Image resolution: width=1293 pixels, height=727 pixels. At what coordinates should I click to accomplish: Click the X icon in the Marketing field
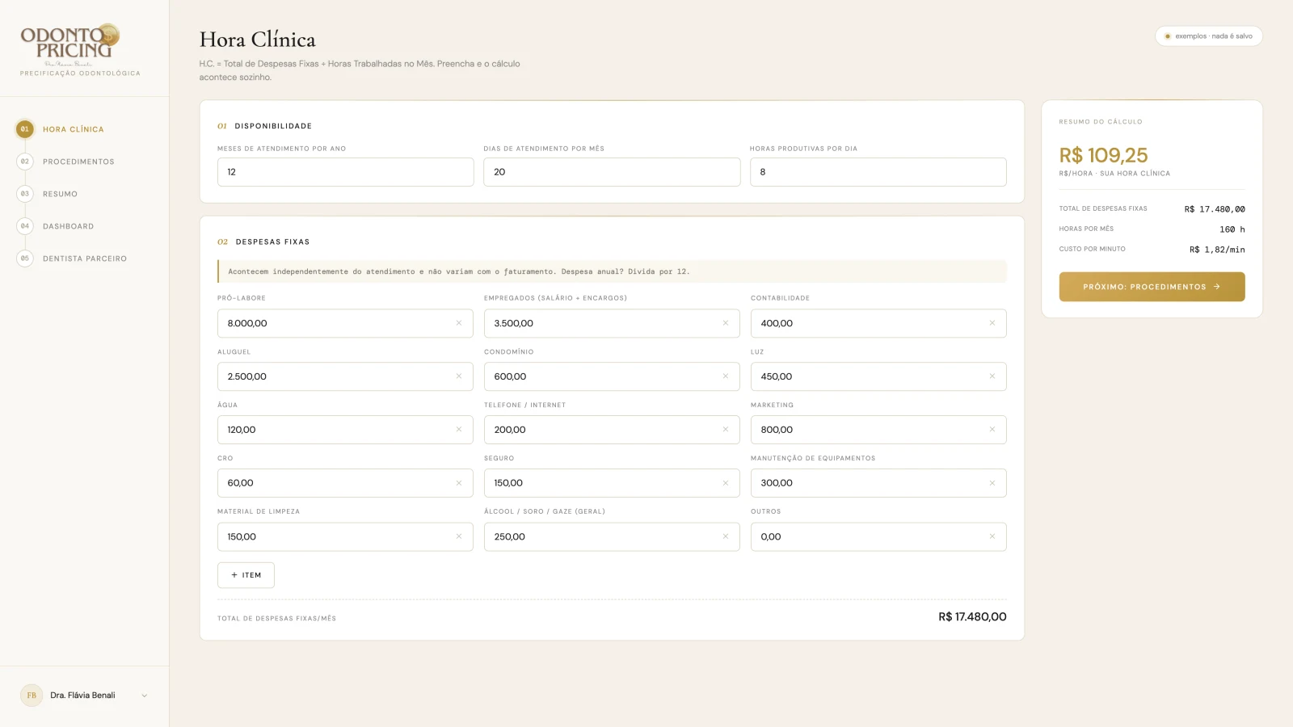[x=992, y=430]
